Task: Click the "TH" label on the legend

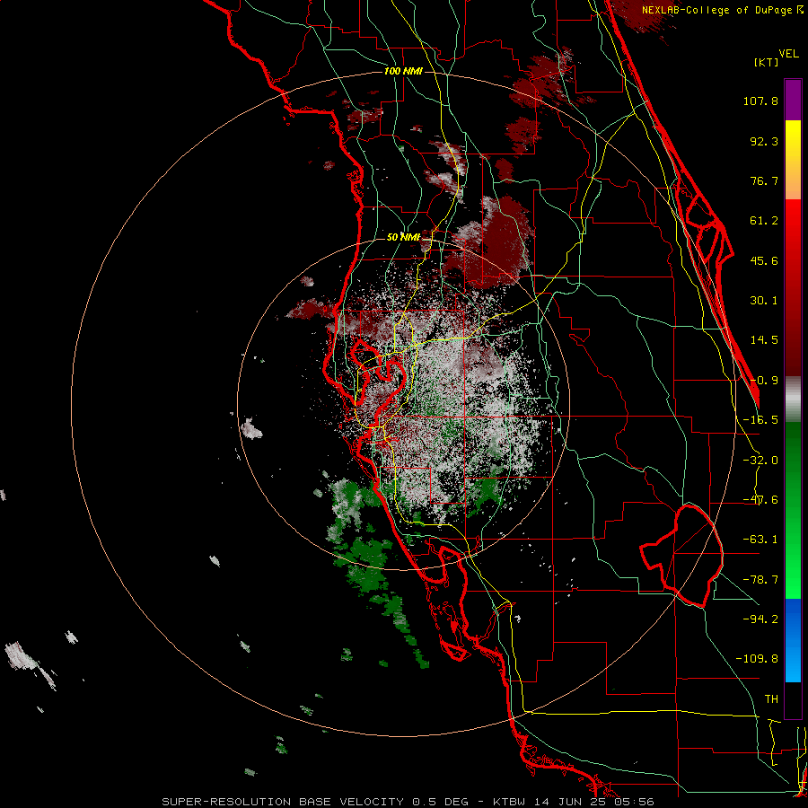Action: pyautogui.click(x=771, y=698)
